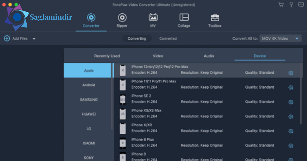Screen dimensions: 307x161
Task: Open settings gear for iPhone 11 profile
Action: (x=291, y=87)
